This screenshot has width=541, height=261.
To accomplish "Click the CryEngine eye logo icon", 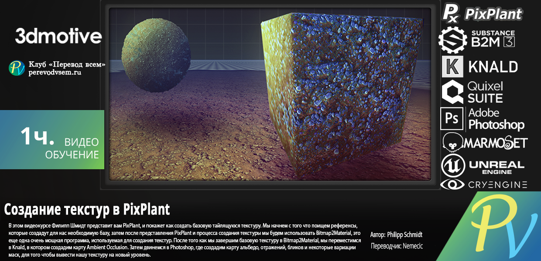I will click(x=453, y=184).
